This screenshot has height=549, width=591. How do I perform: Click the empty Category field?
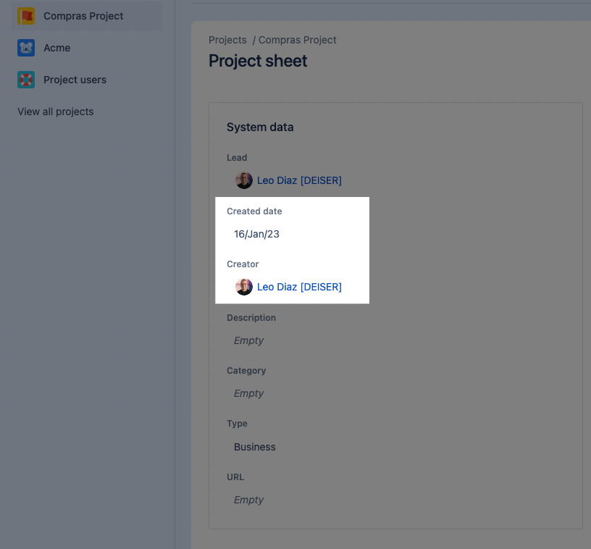click(248, 393)
